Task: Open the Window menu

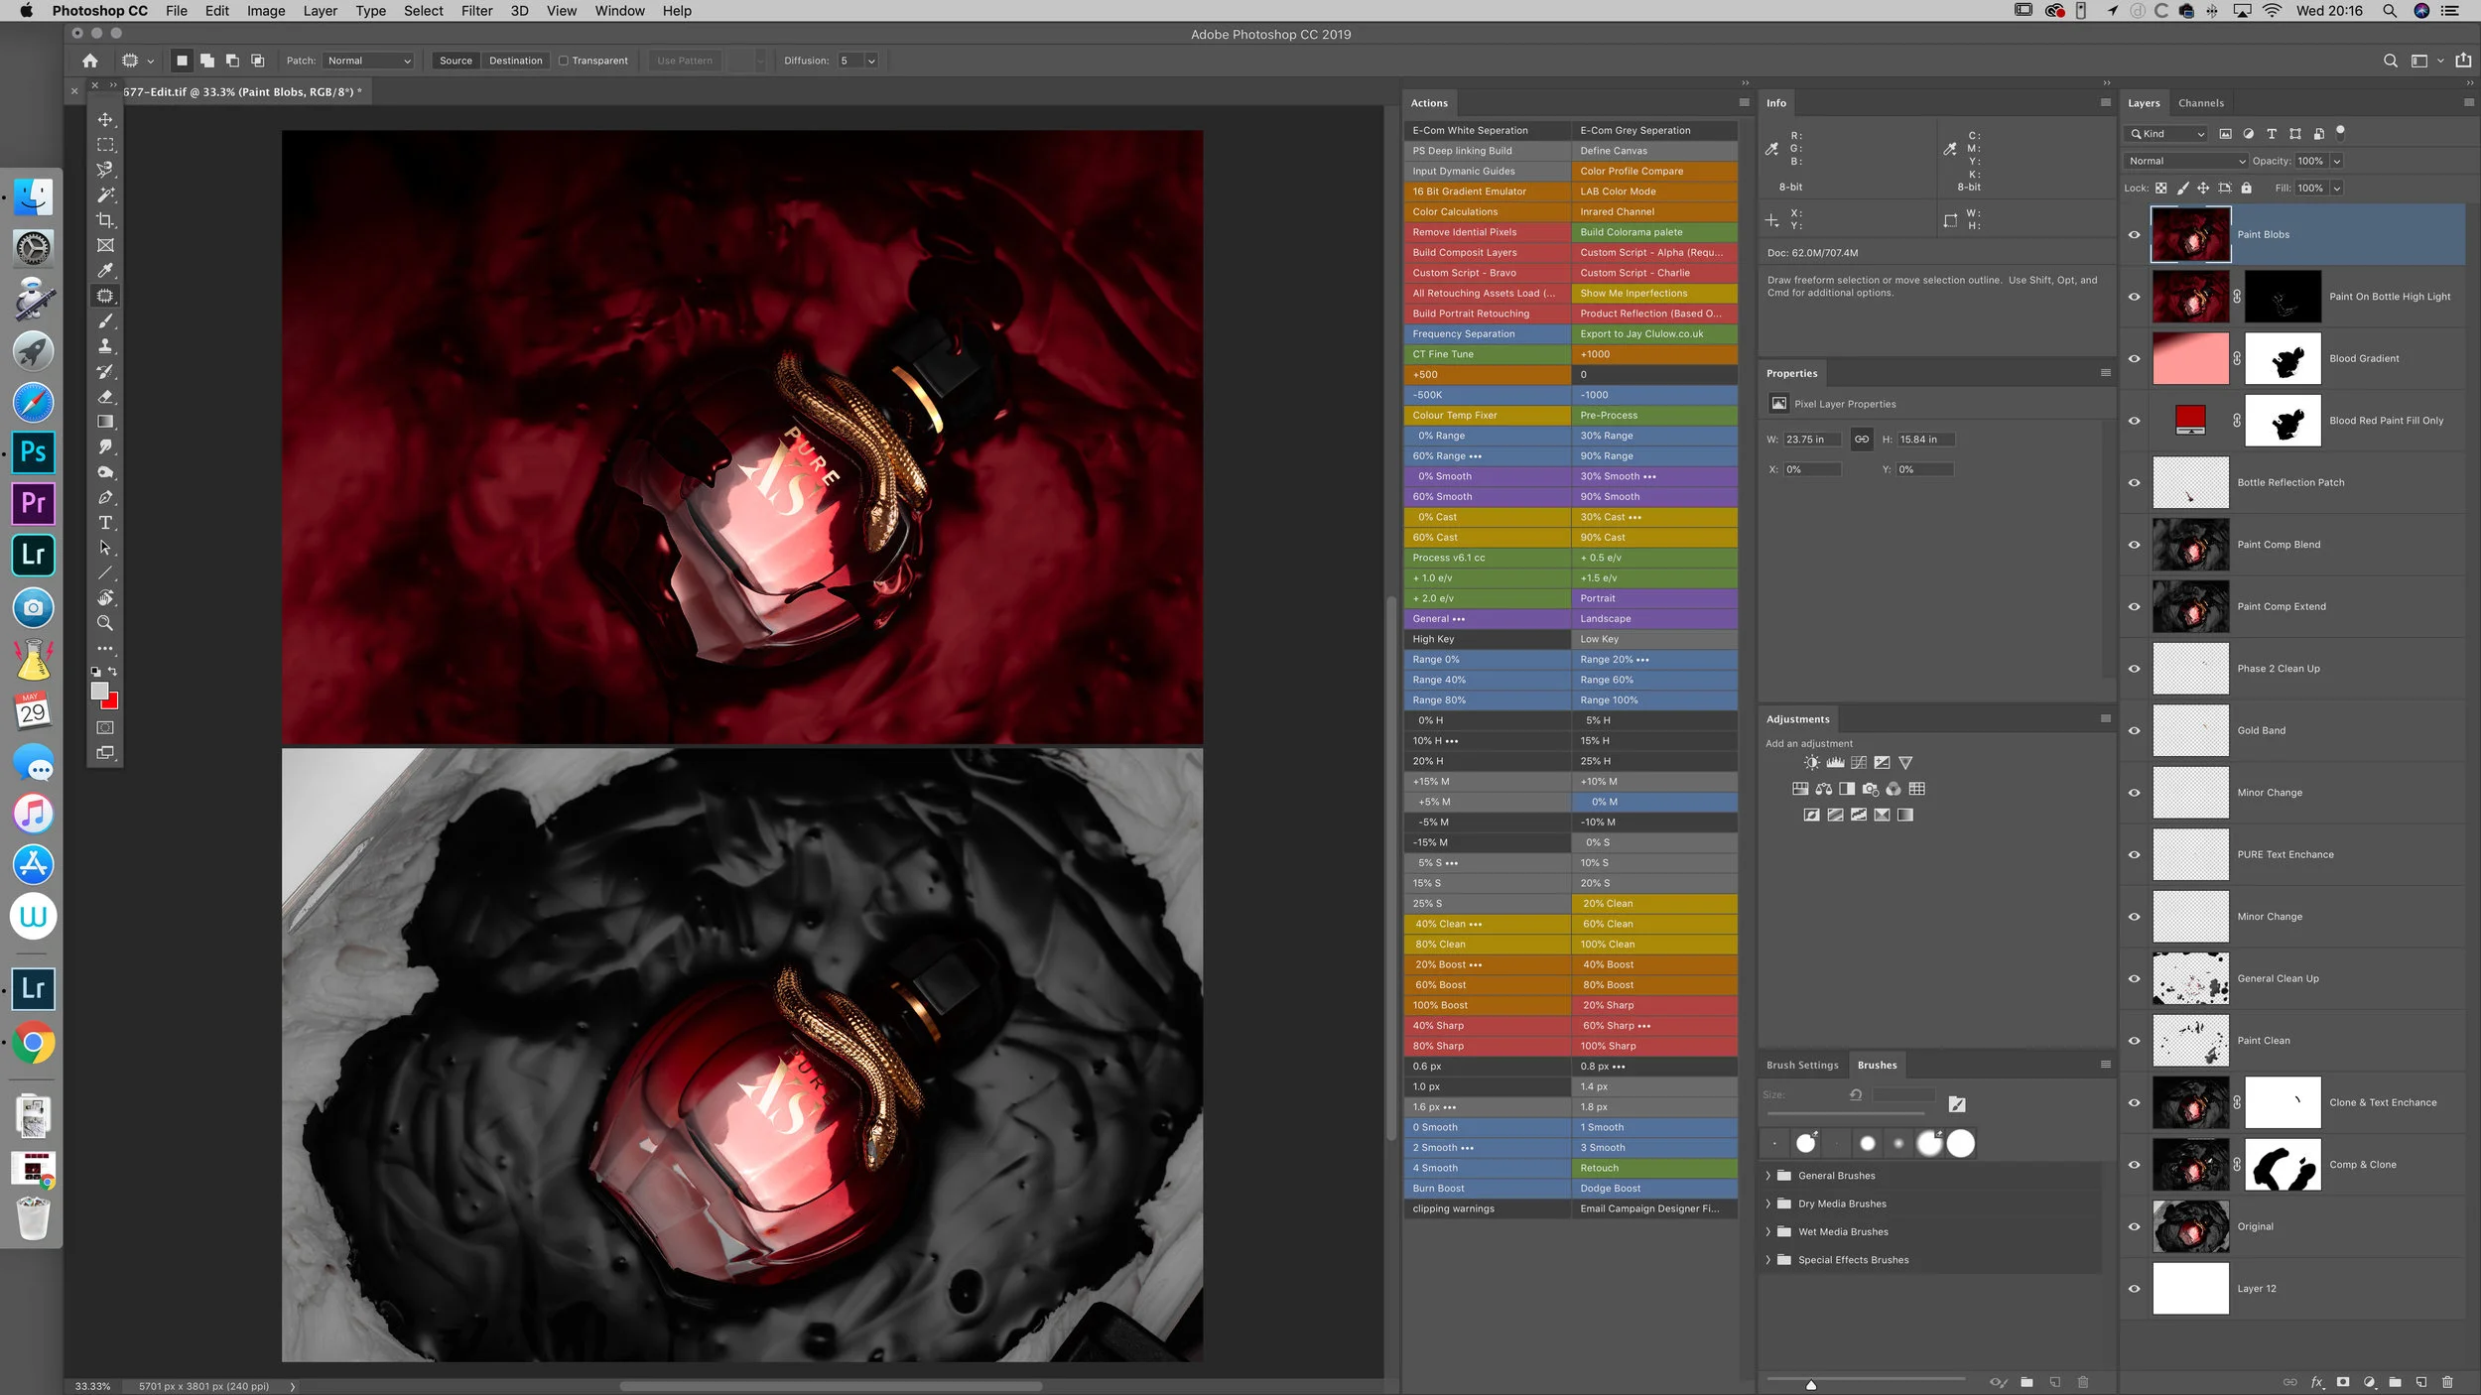Action: [x=619, y=11]
